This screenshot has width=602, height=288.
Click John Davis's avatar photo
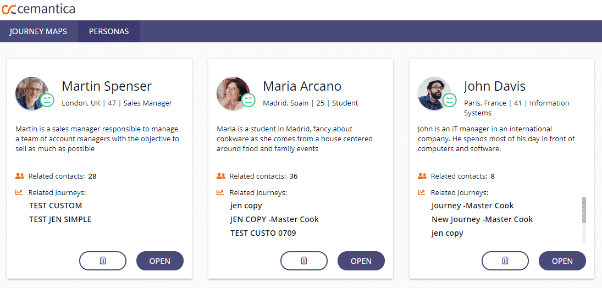click(x=434, y=93)
